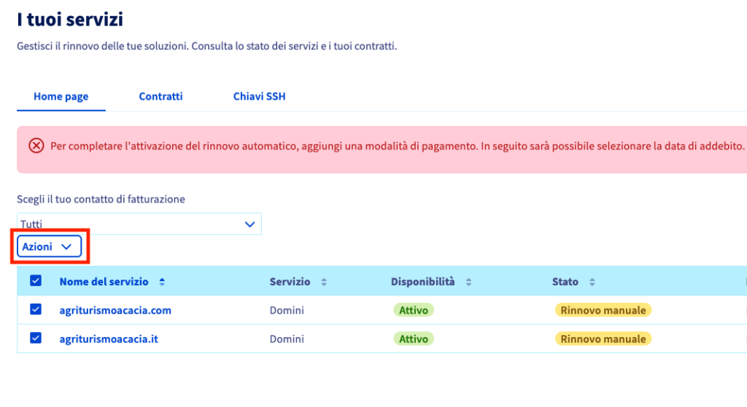Click the red error icon in alert banner

(36, 146)
